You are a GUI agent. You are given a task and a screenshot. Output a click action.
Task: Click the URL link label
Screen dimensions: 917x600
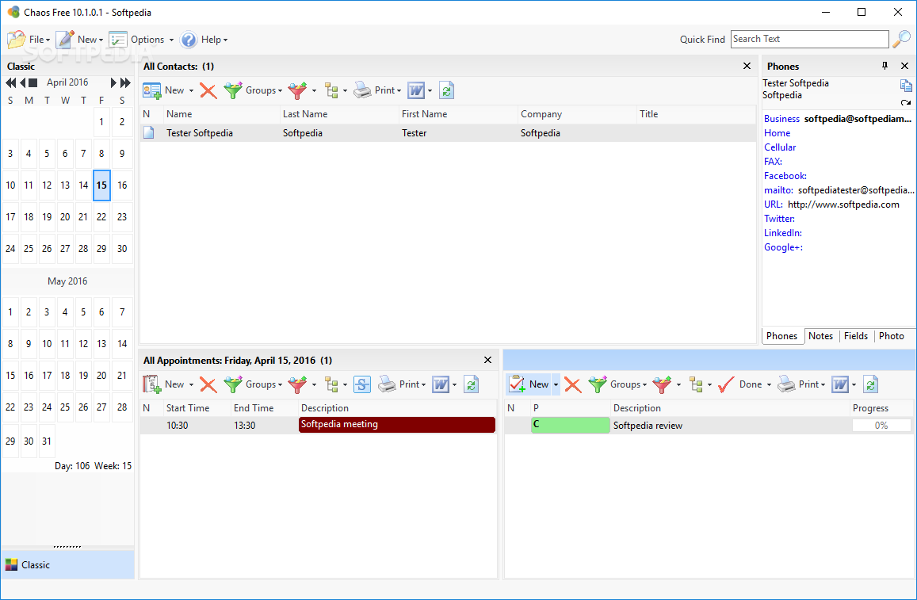[x=773, y=204]
